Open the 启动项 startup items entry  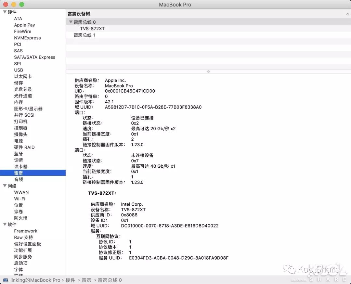[20, 263]
